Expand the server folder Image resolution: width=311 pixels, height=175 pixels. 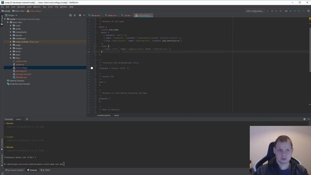[11, 52]
